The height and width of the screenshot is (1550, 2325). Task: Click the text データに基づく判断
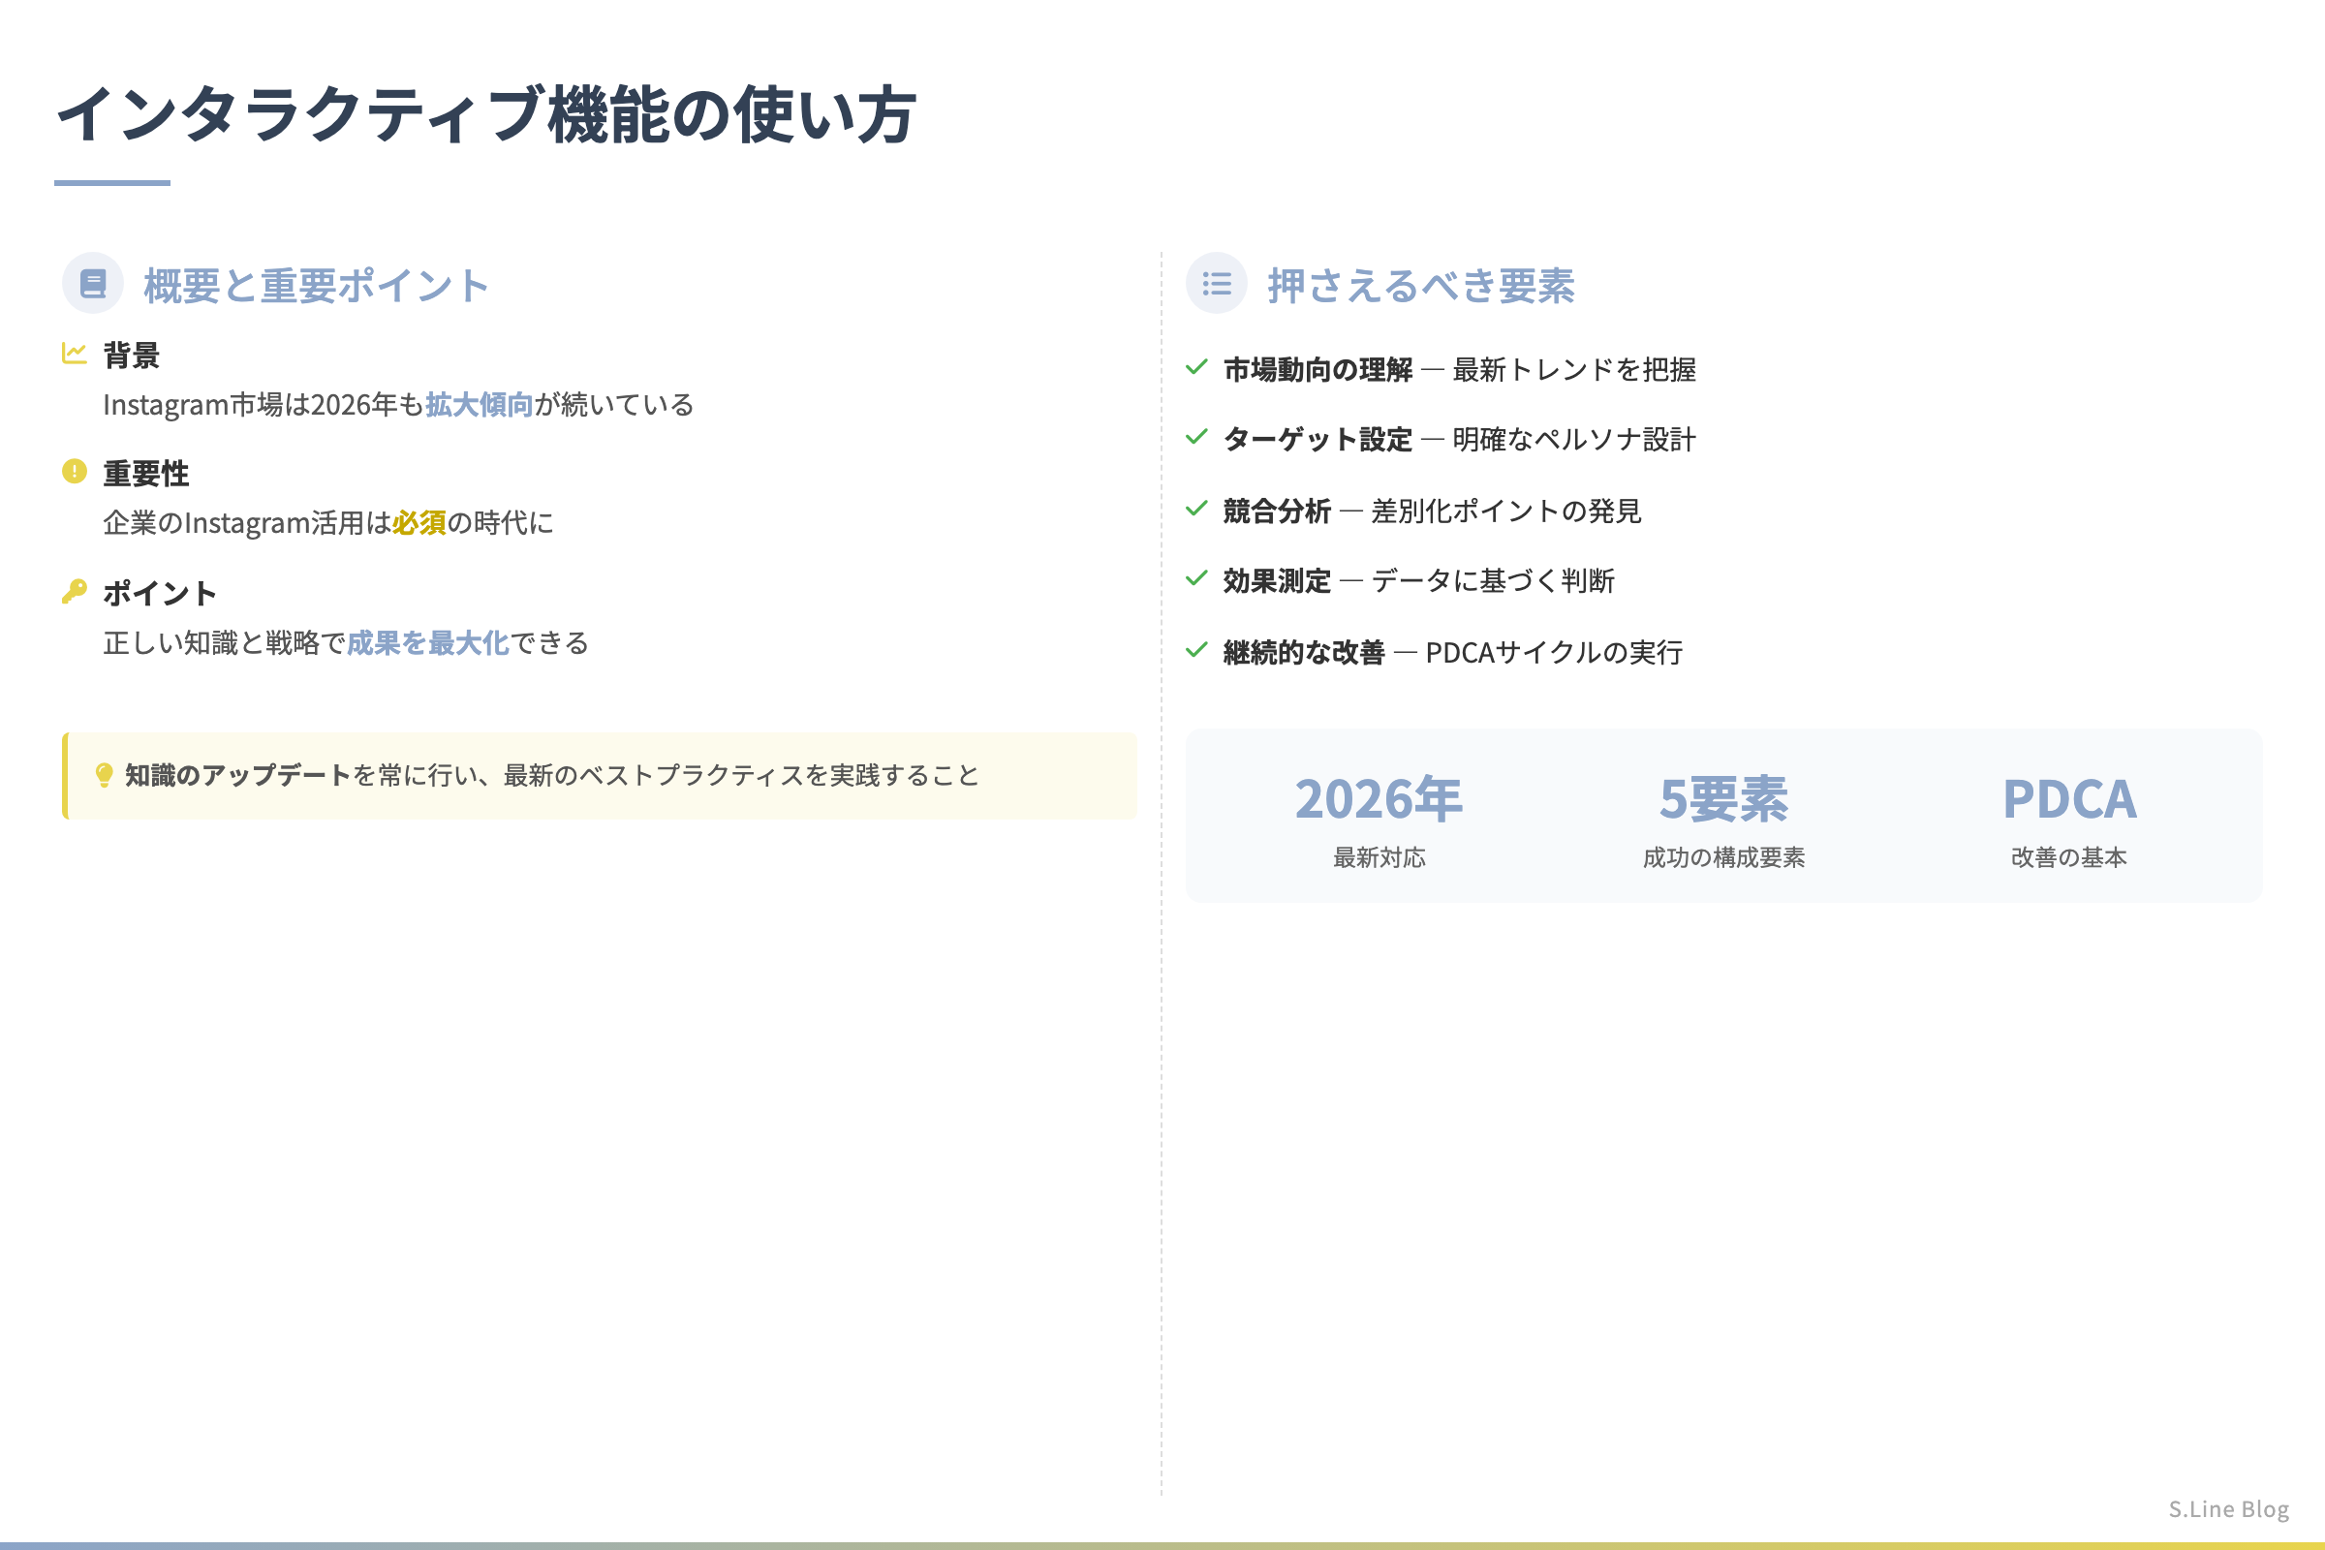(x=1493, y=580)
